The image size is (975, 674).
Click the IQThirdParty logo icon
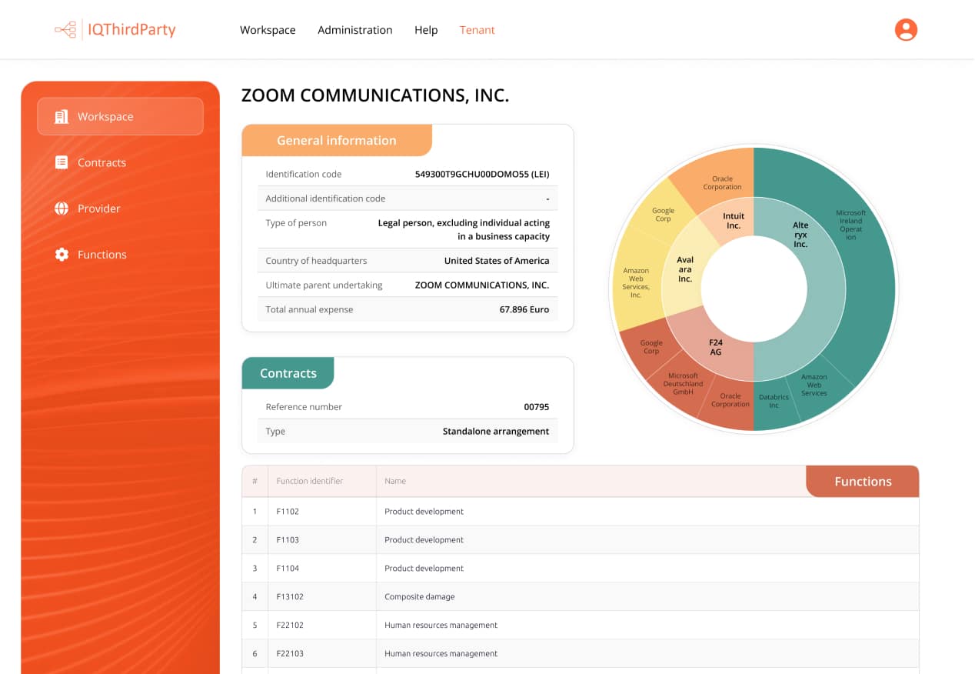point(65,30)
